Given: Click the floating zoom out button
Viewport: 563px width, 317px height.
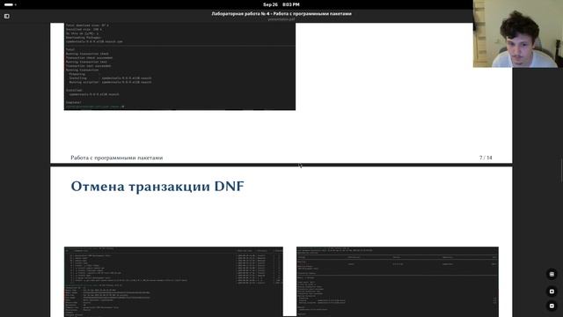Looking at the screenshot, I should point(552,306).
